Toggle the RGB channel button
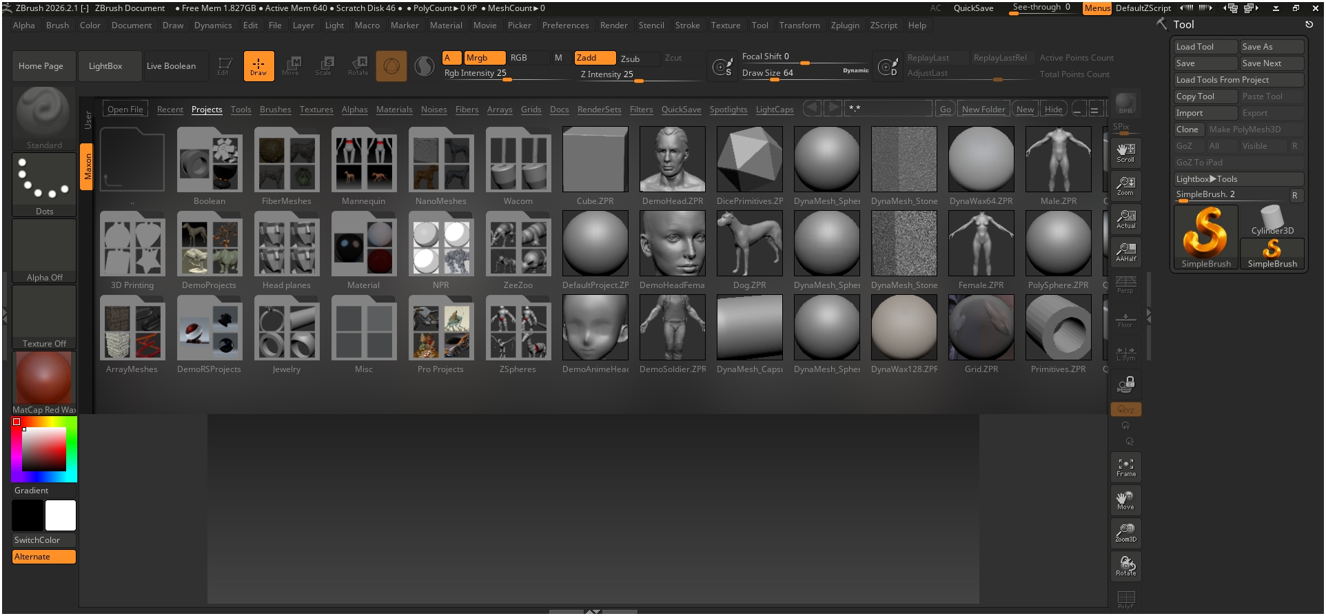 click(x=528, y=58)
